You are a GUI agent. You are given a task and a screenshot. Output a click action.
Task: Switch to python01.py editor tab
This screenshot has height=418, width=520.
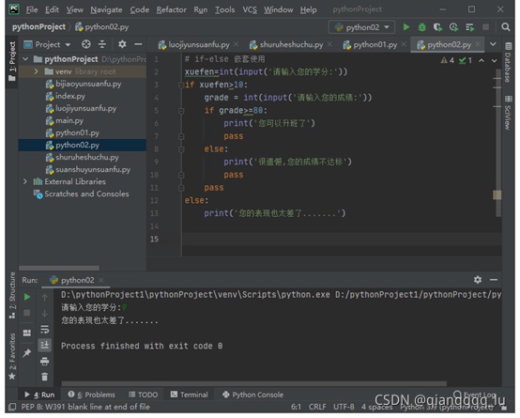[375, 44]
